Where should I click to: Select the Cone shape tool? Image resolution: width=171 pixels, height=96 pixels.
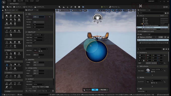[7, 20]
